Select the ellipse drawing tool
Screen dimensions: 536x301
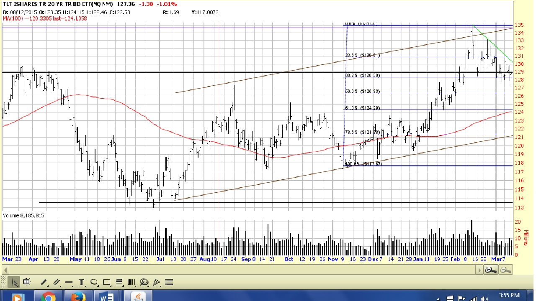tap(94, 282)
